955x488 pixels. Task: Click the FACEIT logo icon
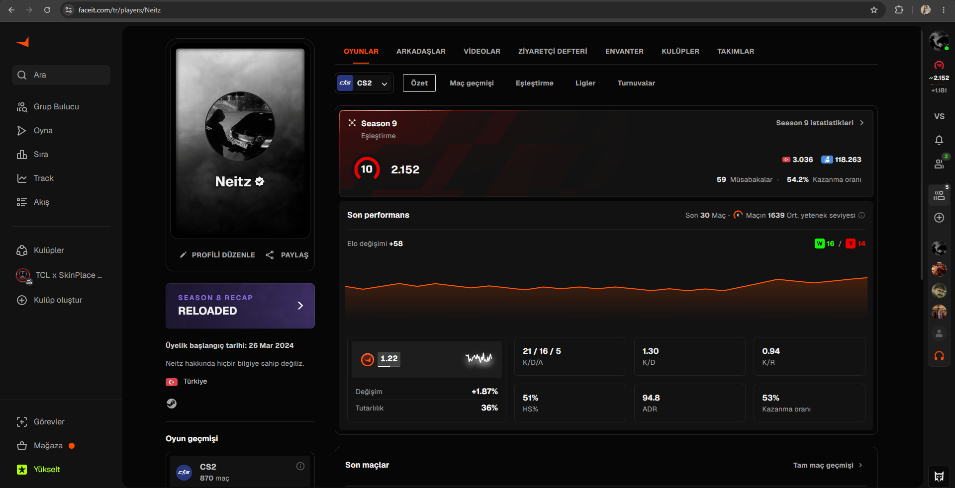point(22,42)
